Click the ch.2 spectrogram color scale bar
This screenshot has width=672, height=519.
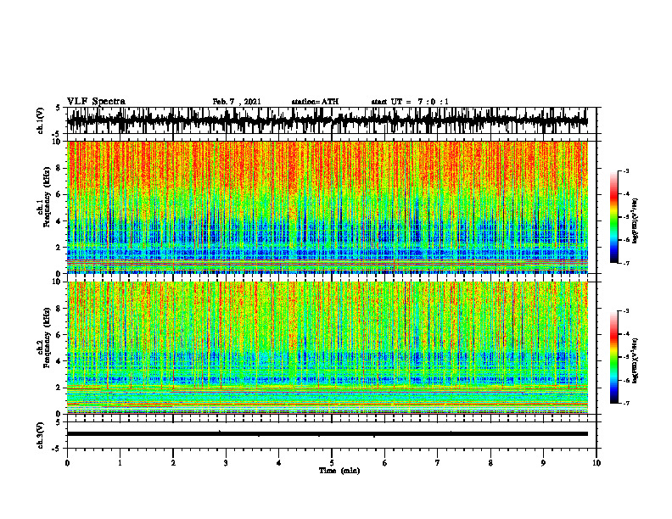(x=613, y=357)
